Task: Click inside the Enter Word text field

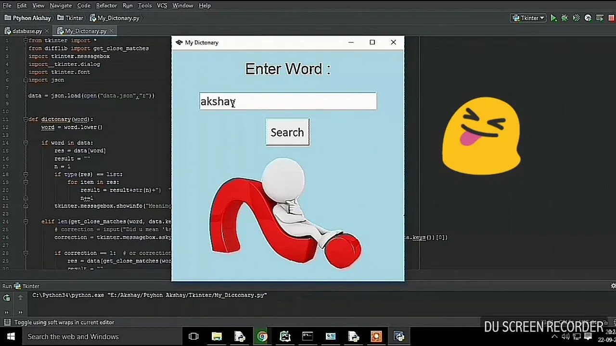Action: (287, 101)
